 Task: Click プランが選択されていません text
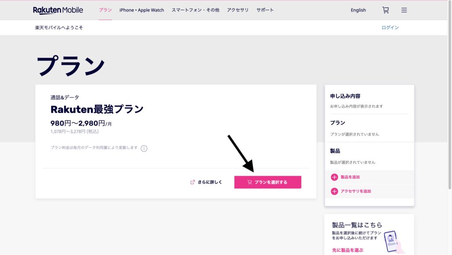click(354, 134)
